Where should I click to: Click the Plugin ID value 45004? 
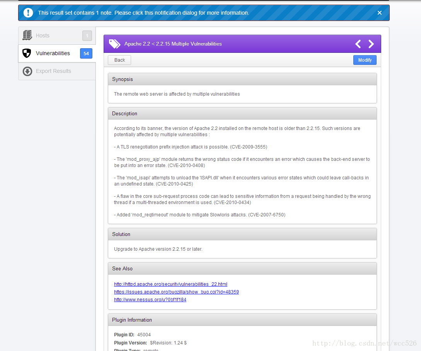point(144,335)
